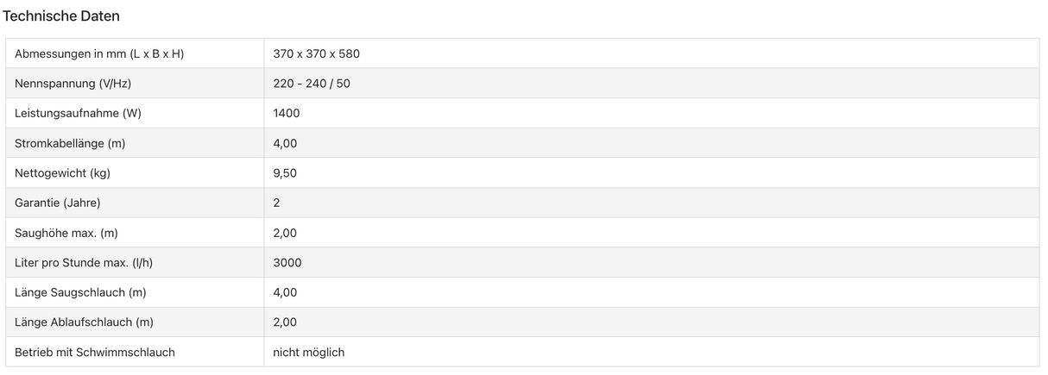Image resolution: width=1048 pixels, height=375 pixels.
Task: Click the 'Länge Saugschlauch (m)' label
Action: point(80,292)
